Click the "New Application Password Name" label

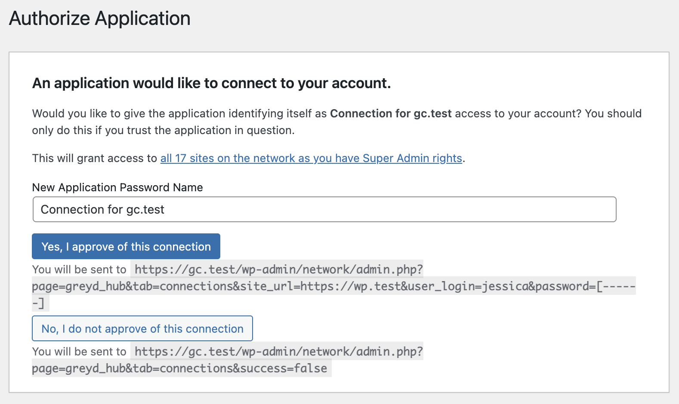point(117,187)
